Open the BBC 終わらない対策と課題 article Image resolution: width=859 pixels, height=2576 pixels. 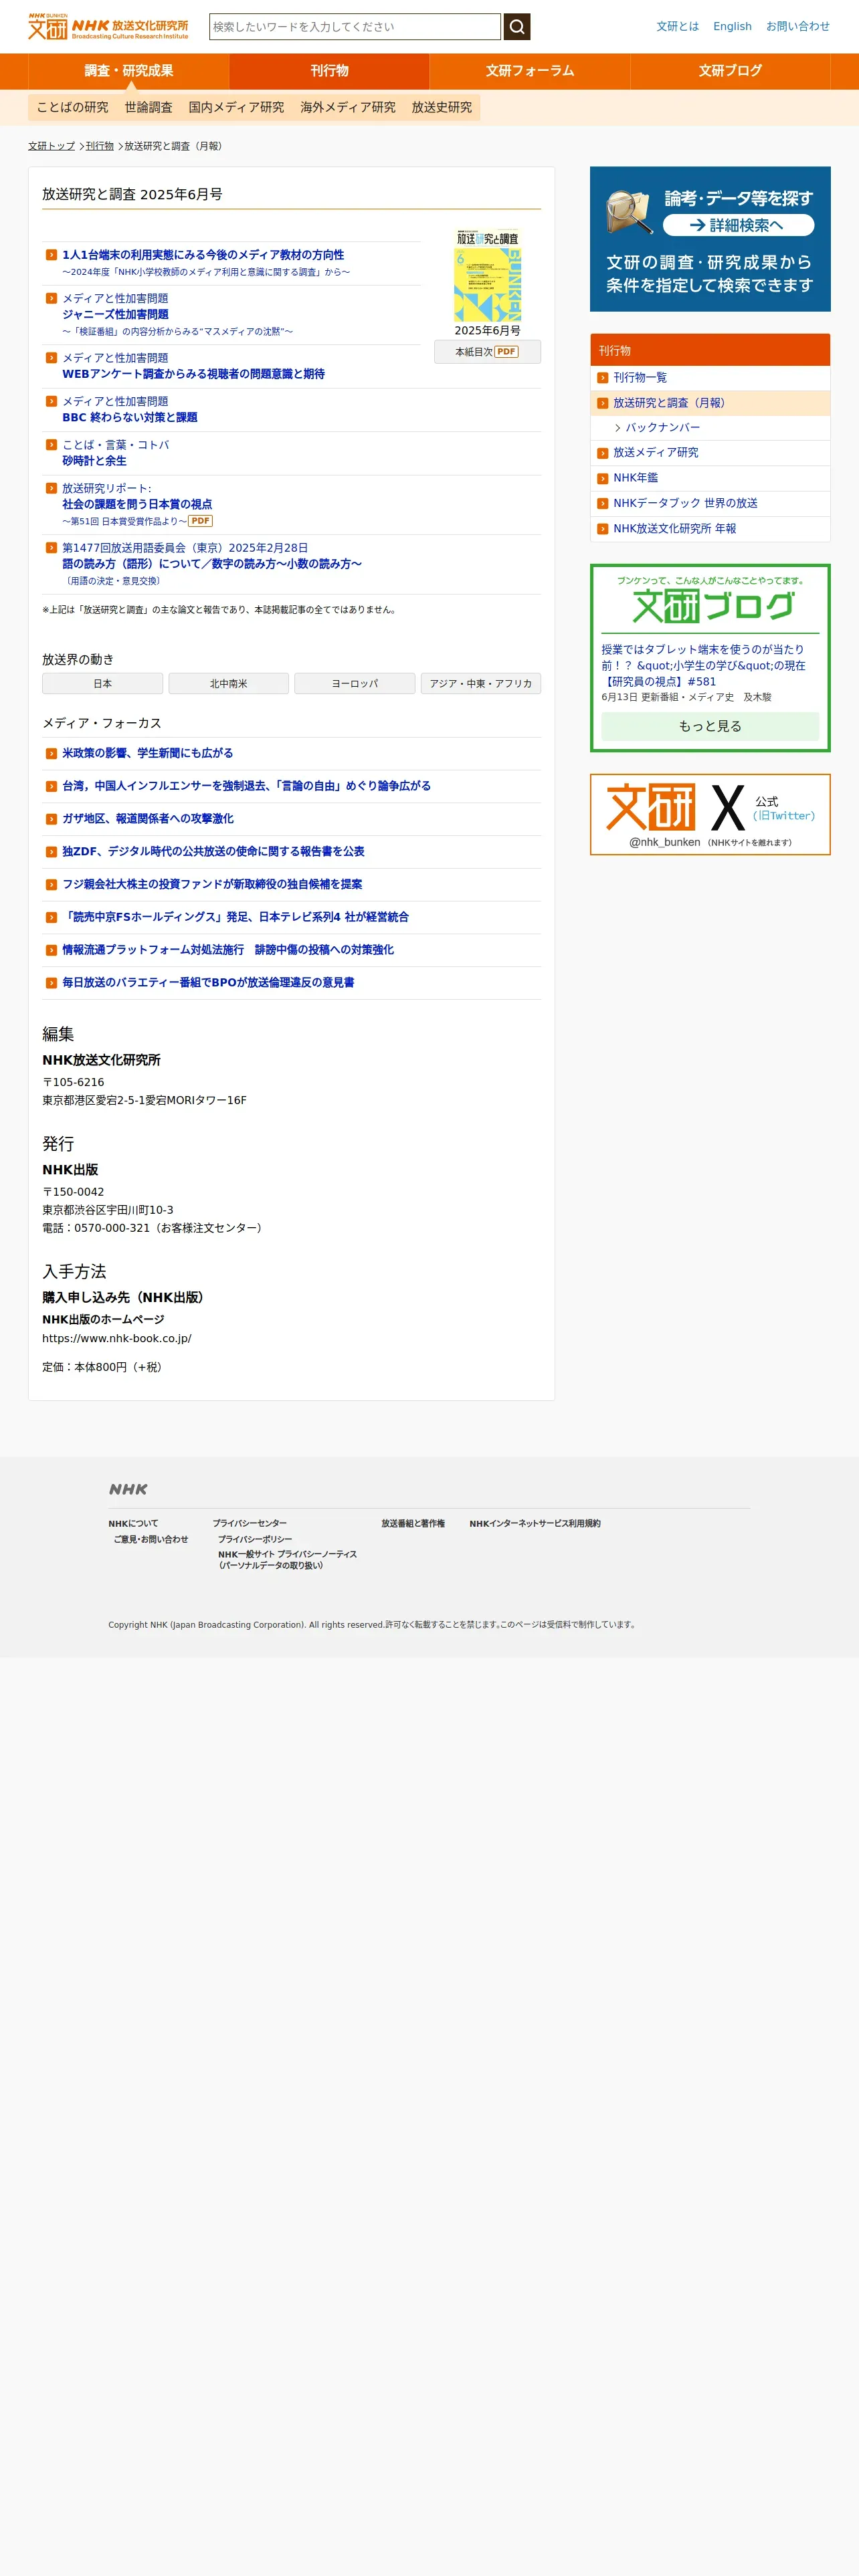(130, 417)
